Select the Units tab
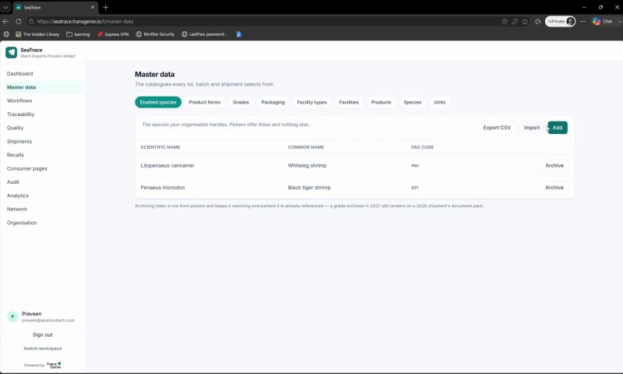 [439, 102]
